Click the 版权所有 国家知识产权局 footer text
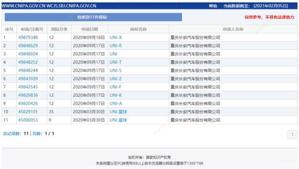Screen dimensions: 299x169 149,157
